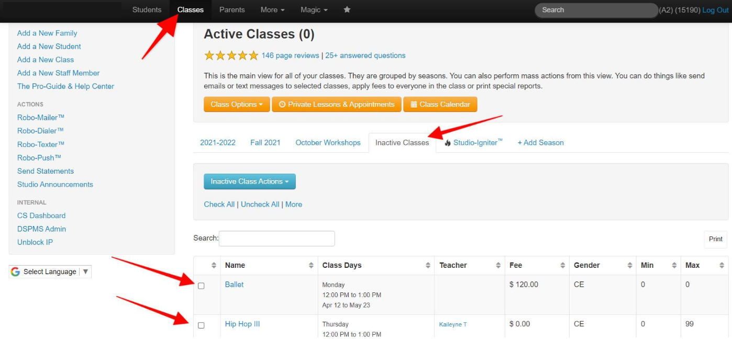Image resolution: width=732 pixels, height=339 pixels.
Task: Click Uncheck All link
Action: click(260, 205)
